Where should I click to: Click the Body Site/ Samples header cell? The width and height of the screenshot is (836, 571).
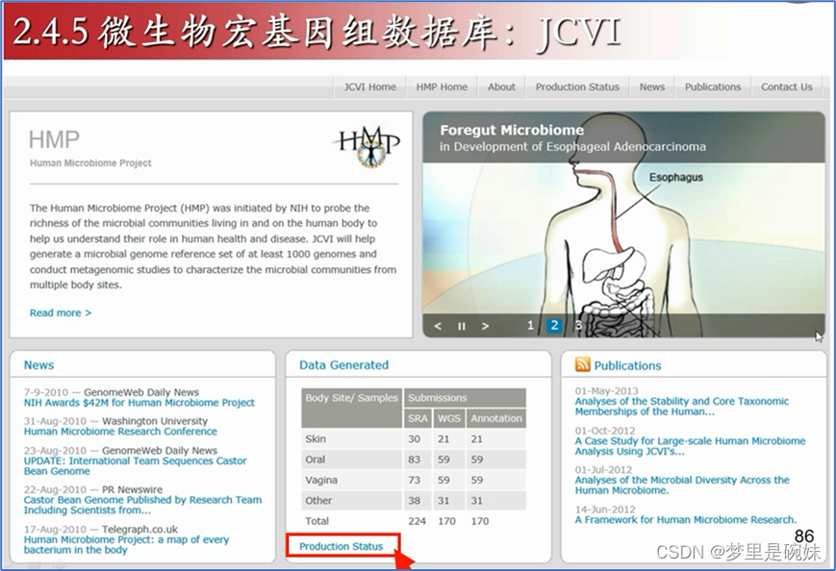coord(351,408)
